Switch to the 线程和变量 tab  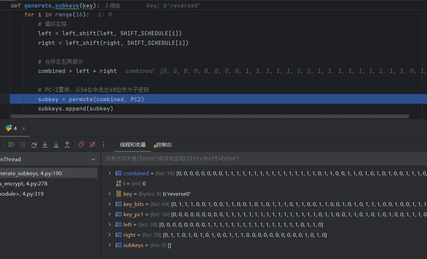pos(133,145)
